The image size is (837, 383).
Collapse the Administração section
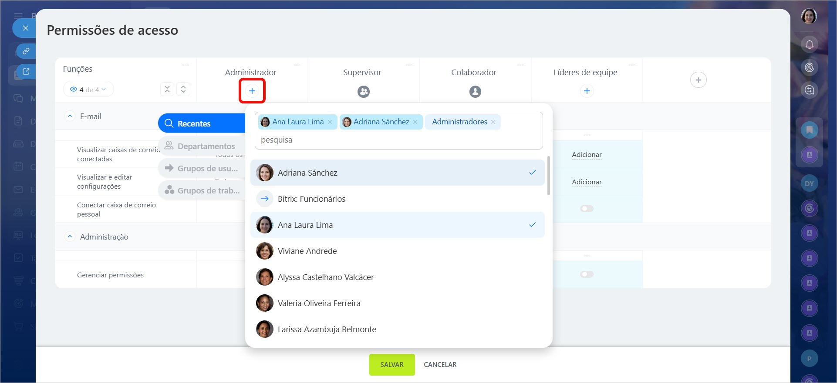coord(70,236)
